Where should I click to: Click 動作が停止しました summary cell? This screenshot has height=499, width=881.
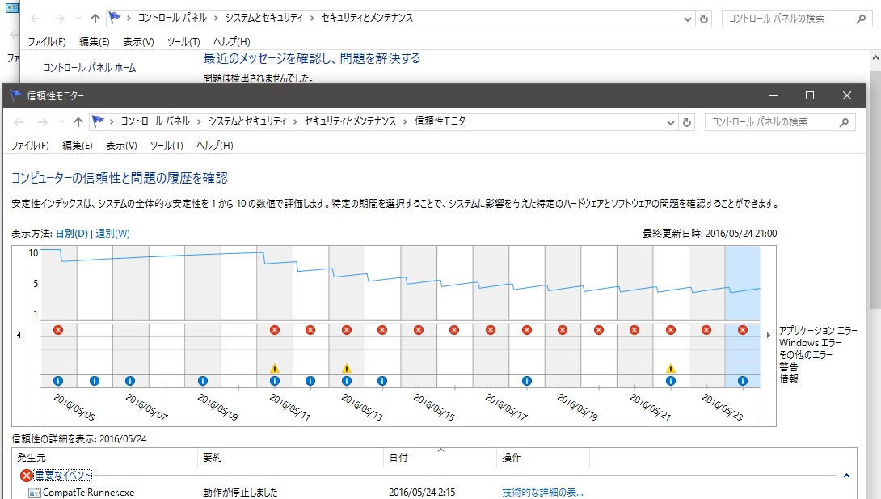(240, 493)
